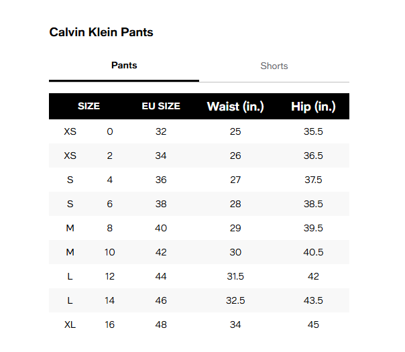Click the numeric size 0 cell
The image size is (405, 352).
tap(110, 131)
